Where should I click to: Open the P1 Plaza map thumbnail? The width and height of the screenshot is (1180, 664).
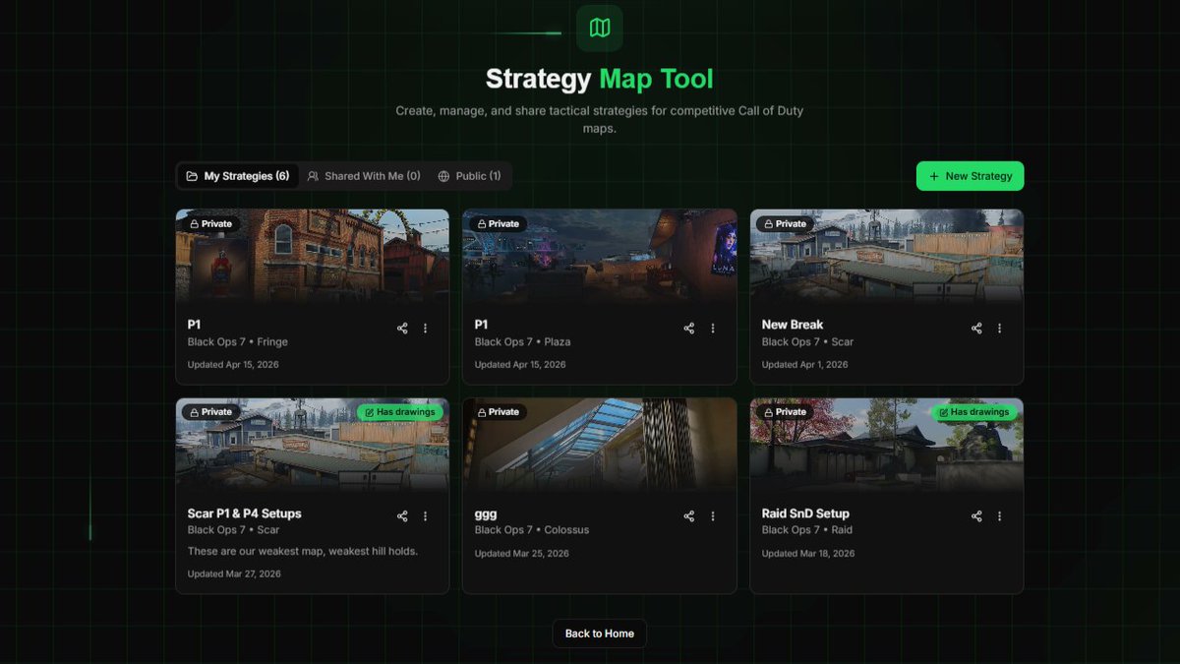click(x=600, y=256)
